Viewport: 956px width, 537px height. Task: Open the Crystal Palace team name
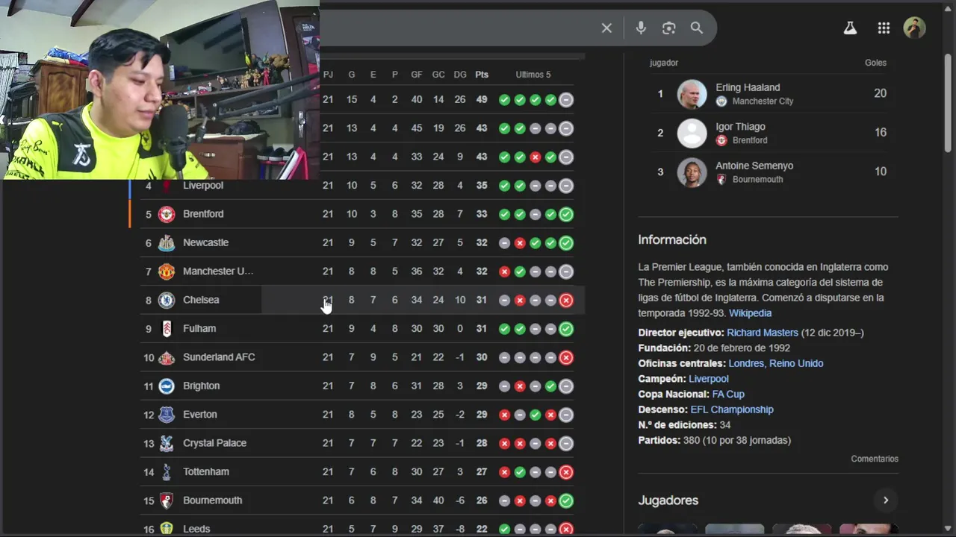coord(214,443)
